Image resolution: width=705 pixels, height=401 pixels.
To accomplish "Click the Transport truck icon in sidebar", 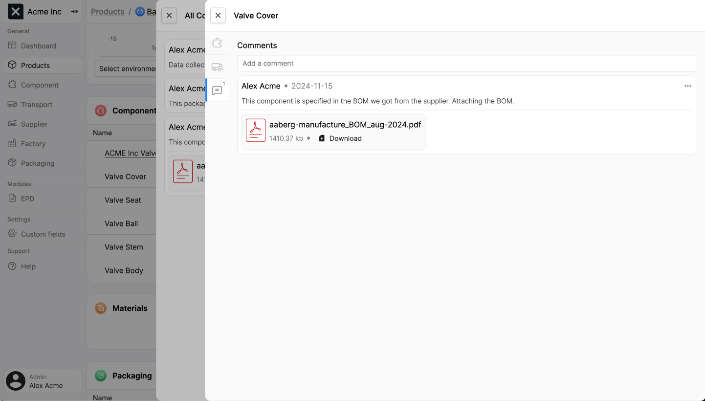I will [x=12, y=104].
